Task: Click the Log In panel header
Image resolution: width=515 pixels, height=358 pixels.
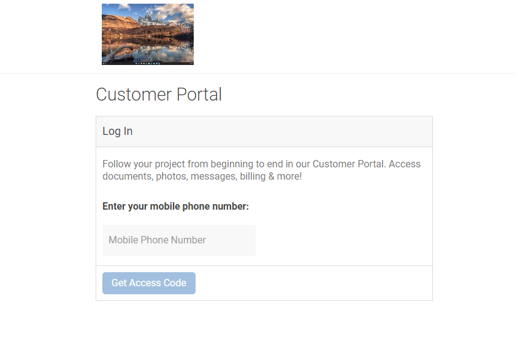Action: (x=264, y=131)
